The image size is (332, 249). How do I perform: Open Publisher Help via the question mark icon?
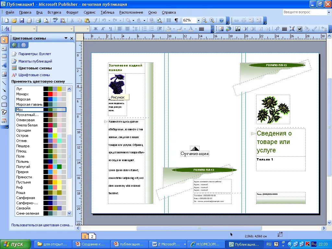[221, 20]
